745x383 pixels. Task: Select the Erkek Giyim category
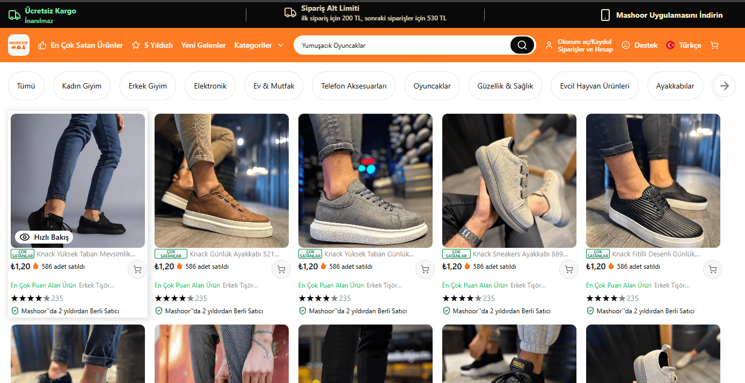148,86
